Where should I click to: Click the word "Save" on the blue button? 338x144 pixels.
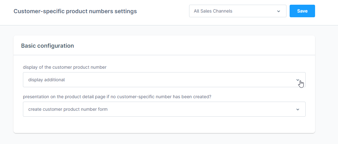[x=302, y=11]
